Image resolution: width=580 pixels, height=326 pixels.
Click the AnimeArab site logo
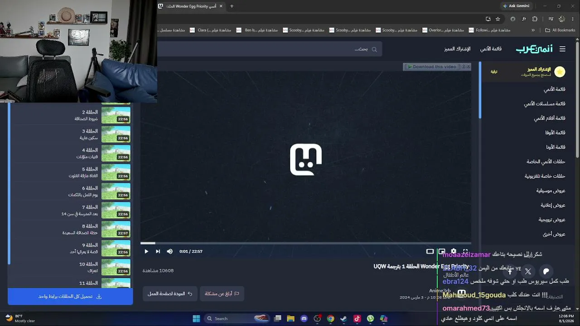click(534, 49)
